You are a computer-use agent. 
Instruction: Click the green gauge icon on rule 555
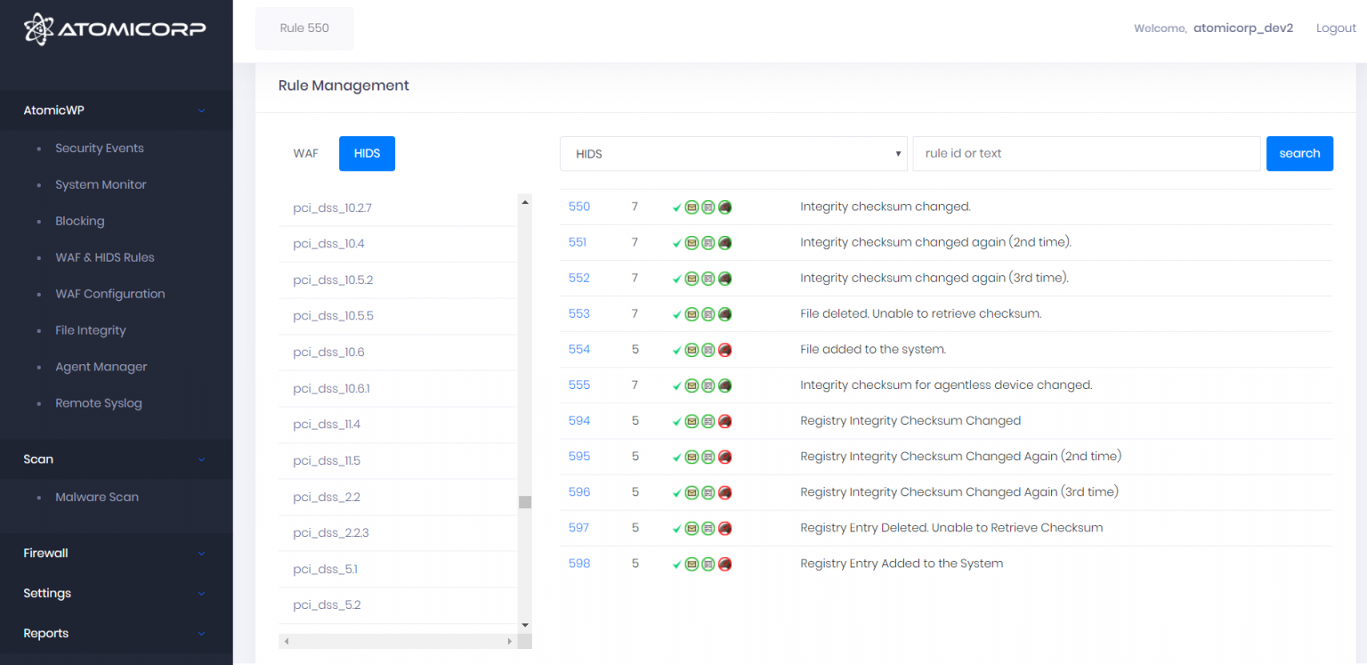tap(724, 385)
